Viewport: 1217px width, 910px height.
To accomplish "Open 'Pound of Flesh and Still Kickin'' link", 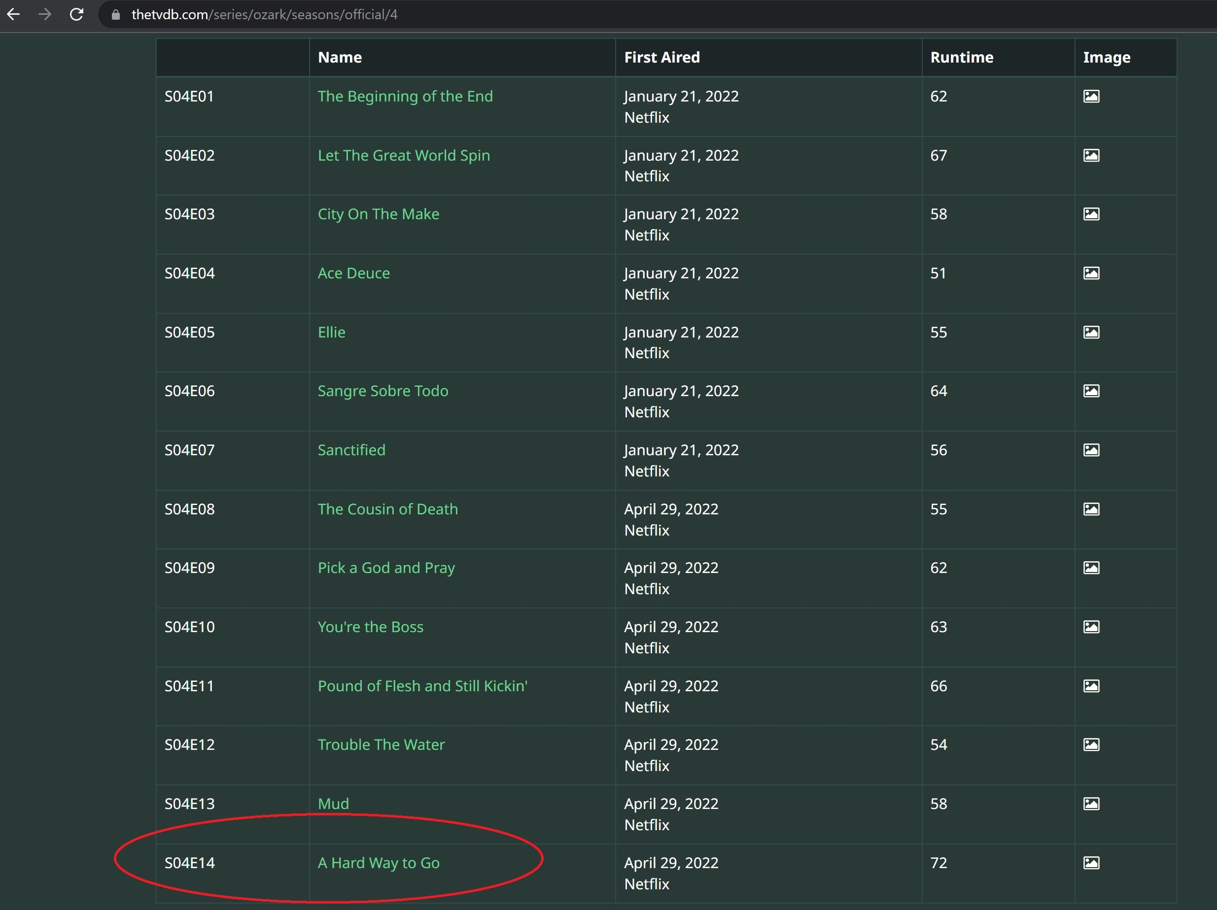I will click(422, 686).
